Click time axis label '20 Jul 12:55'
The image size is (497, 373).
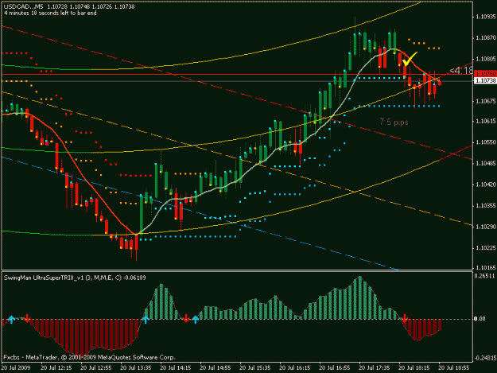96,368
